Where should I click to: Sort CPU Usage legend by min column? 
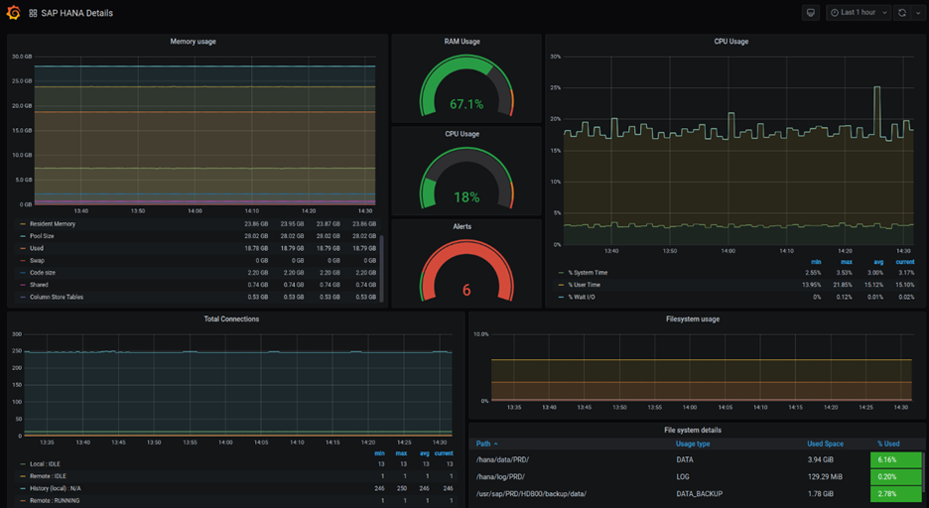click(816, 262)
